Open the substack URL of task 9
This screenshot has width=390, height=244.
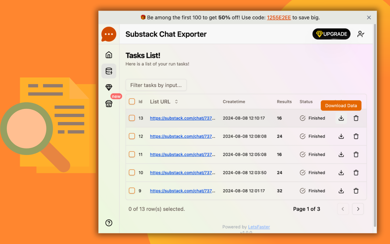click(x=183, y=191)
